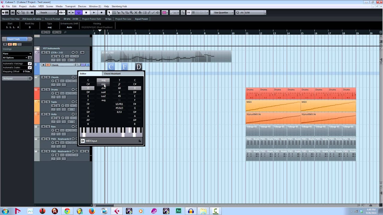Open the Transport menu
Screen dimensions: 383x215
70,6
